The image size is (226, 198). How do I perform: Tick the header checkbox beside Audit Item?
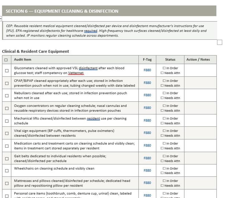click(x=6, y=60)
